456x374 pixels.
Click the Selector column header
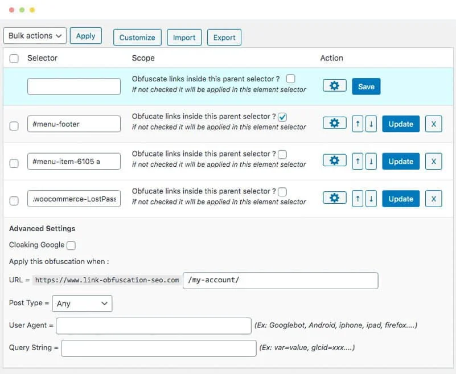tap(43, 58)
